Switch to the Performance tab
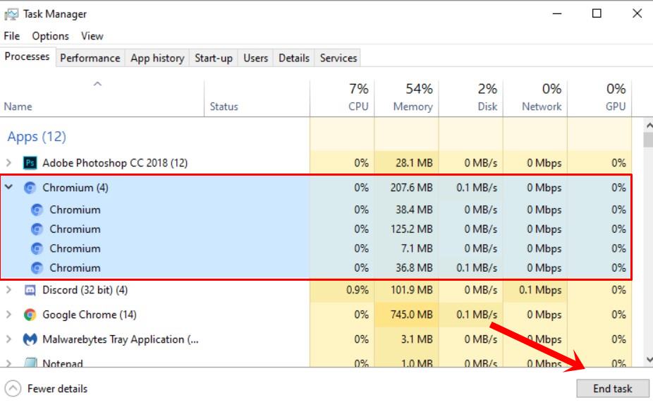Image resolution: width=653 pixels, height=407 pixels. tap(90, 58)
